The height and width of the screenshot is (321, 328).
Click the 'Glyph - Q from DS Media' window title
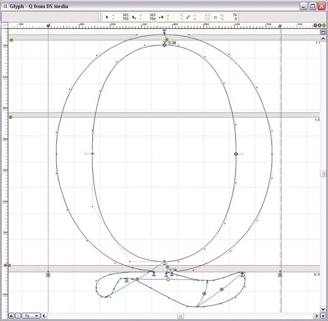tap(39, 6)
